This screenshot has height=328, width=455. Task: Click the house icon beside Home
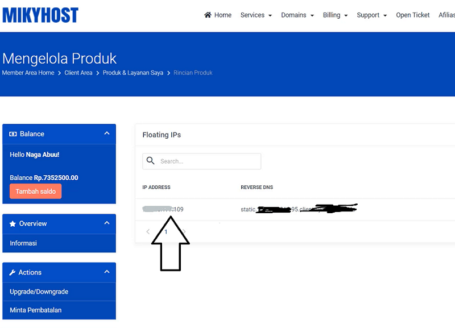208,15
